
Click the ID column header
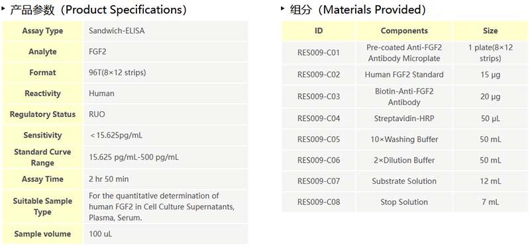(319, 30)
